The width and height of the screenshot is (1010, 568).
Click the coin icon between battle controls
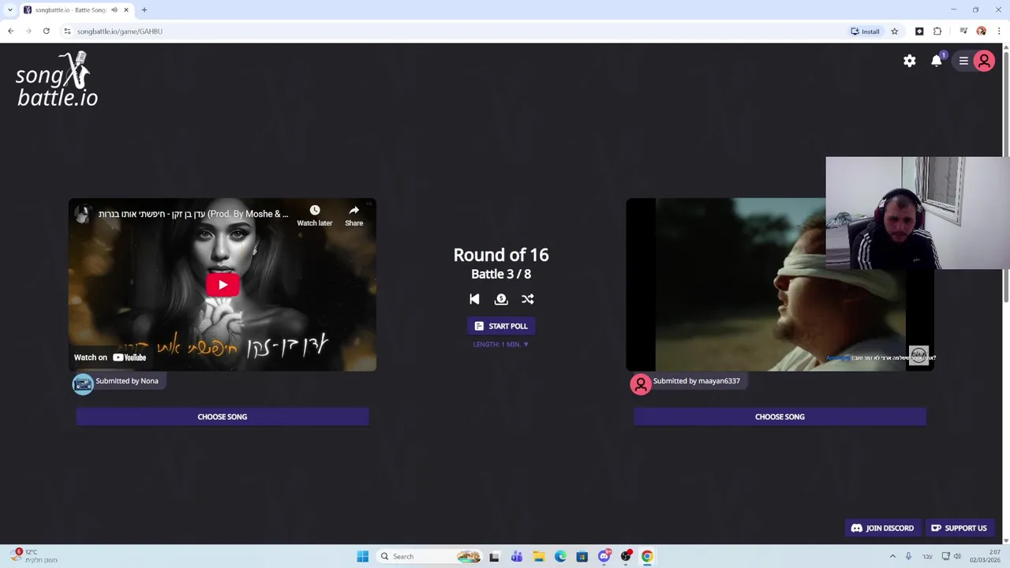click(x=501, y=299)
